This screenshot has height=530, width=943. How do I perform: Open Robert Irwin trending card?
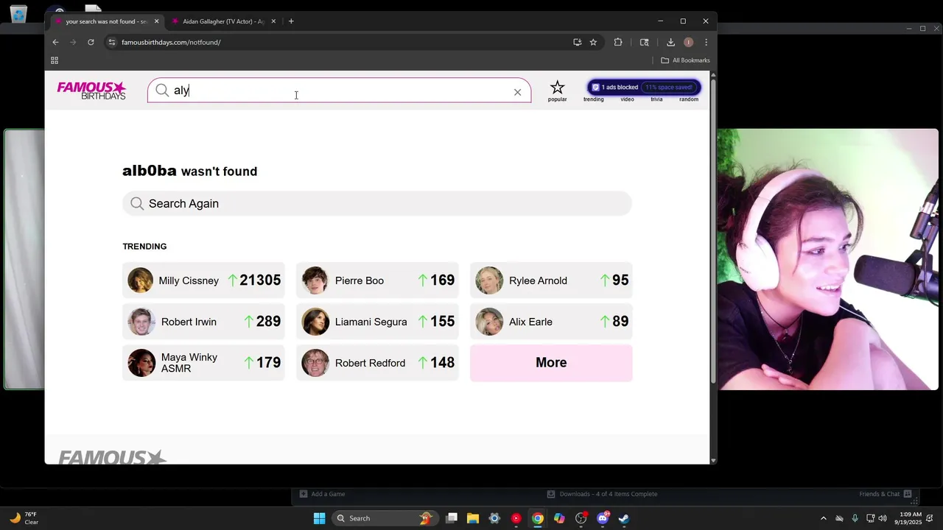203,322
